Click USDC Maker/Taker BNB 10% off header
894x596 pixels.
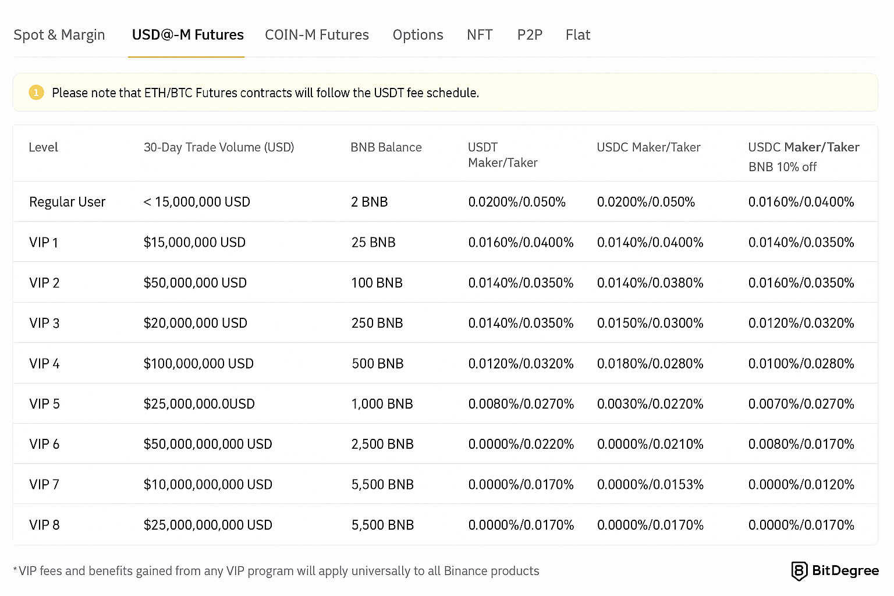pos(803,156)
